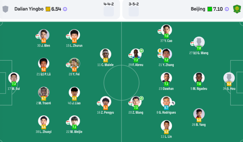Click the goal icon on Z. Wang
Screen dimensions: 243x142
[141, 98]
